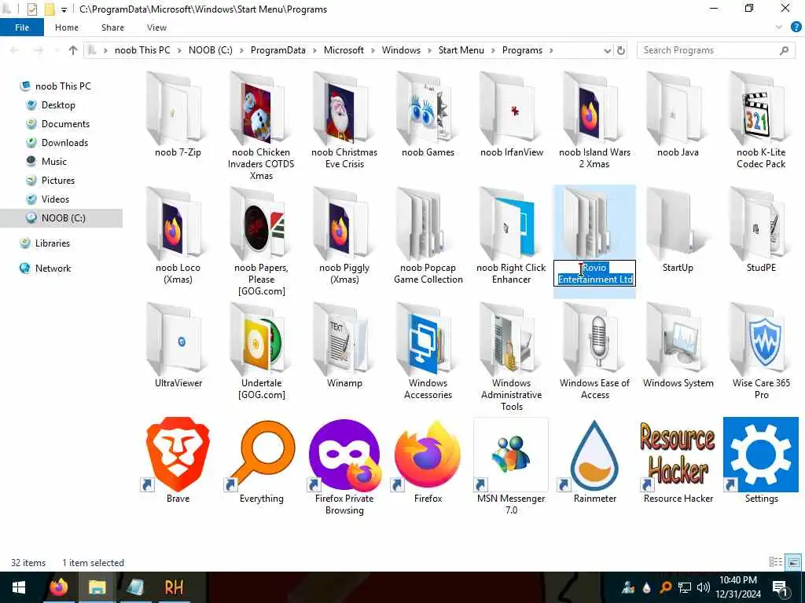Select the noob IrfanView folder
The image size is (805, 603).
click(x=511, y=114)
